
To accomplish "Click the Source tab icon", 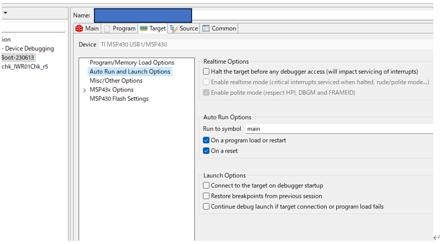I will coord(174,28).
